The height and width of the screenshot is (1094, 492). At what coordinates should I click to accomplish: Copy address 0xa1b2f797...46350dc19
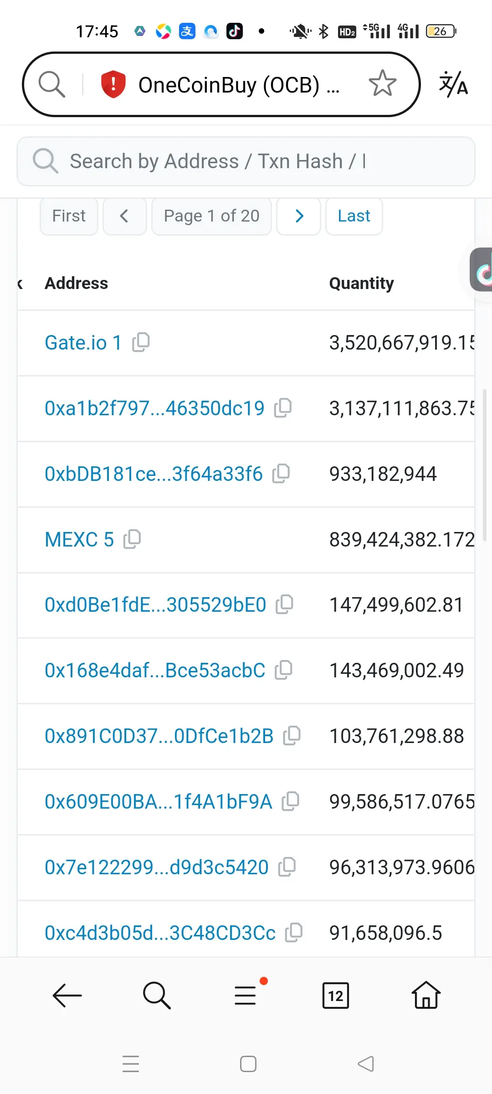click(283, 408)
